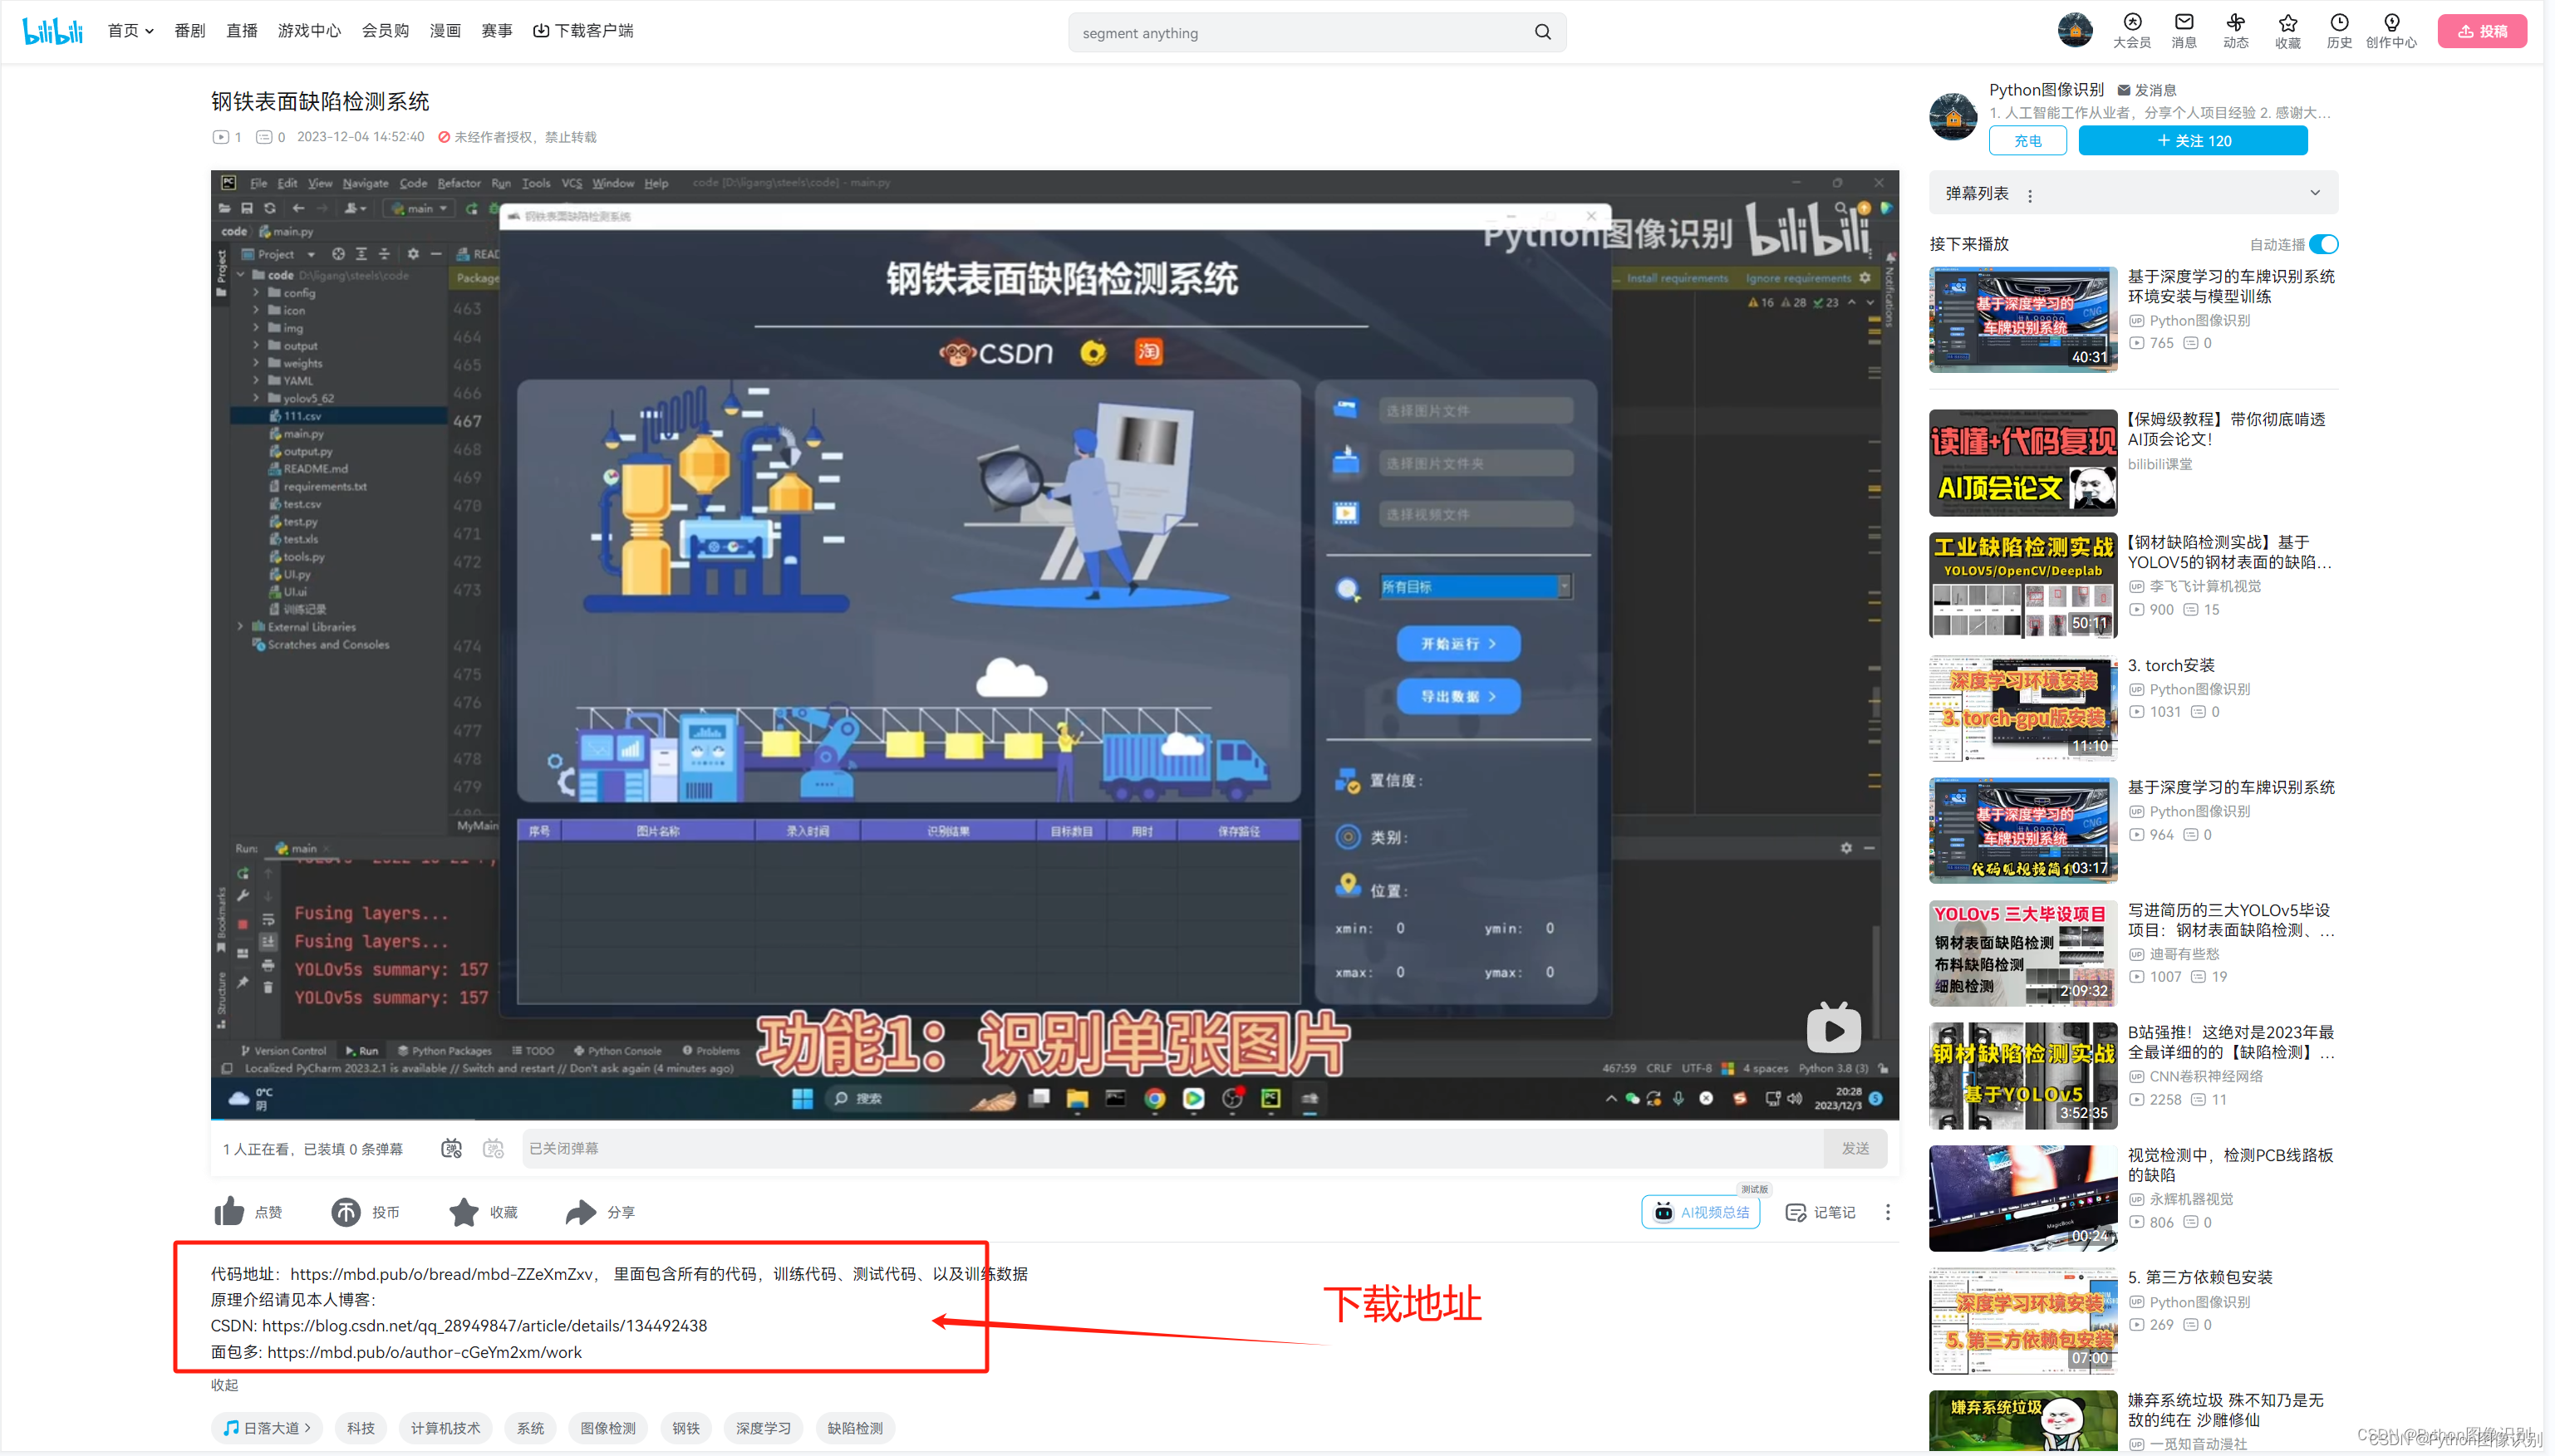Click the 投币 coin icon
The image size is (2555, 1456).
coord(346,1211)
